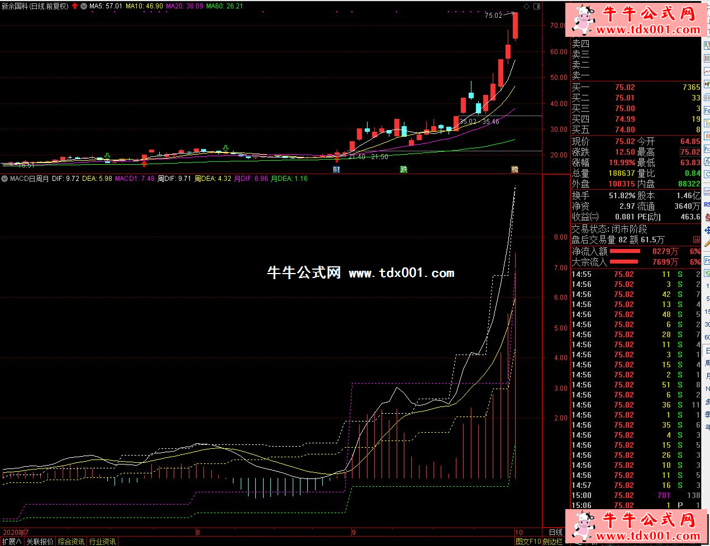Viewport: 710px width, 546px height.
Task: Click the red up-arrow next to 新余国科
Action: pos(75,6)
